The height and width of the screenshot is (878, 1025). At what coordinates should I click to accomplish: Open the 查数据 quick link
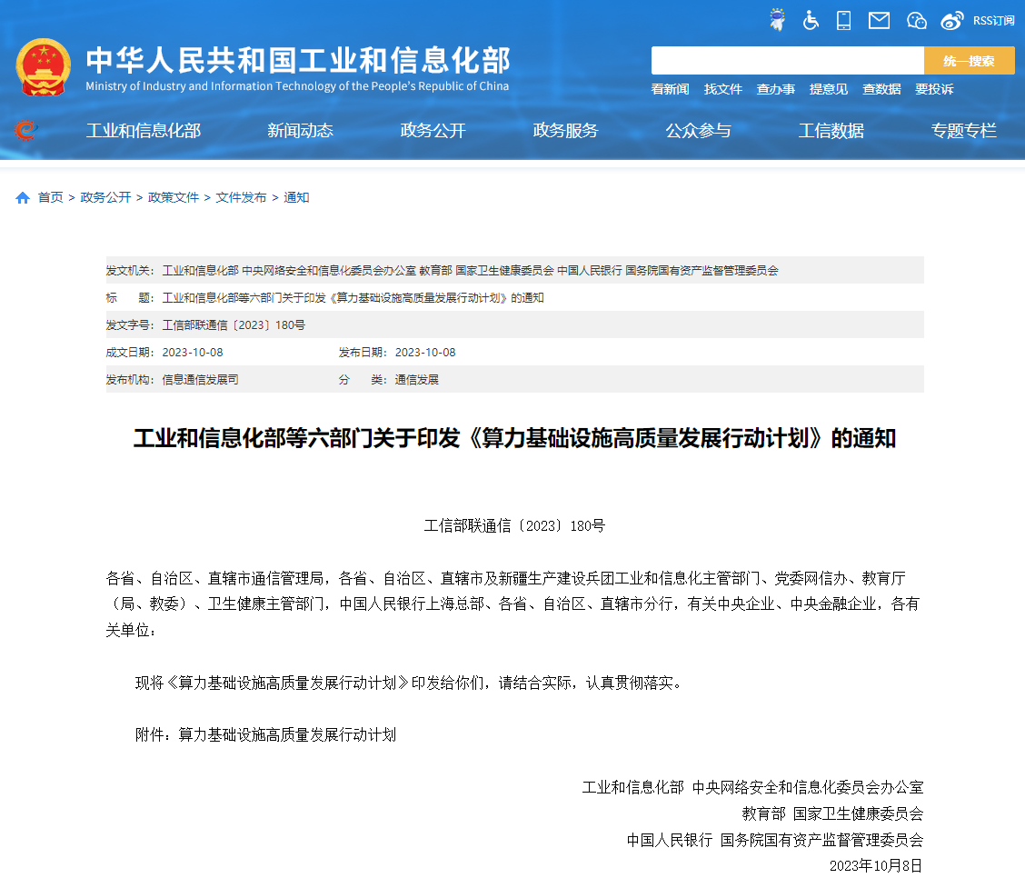[881, 89]
